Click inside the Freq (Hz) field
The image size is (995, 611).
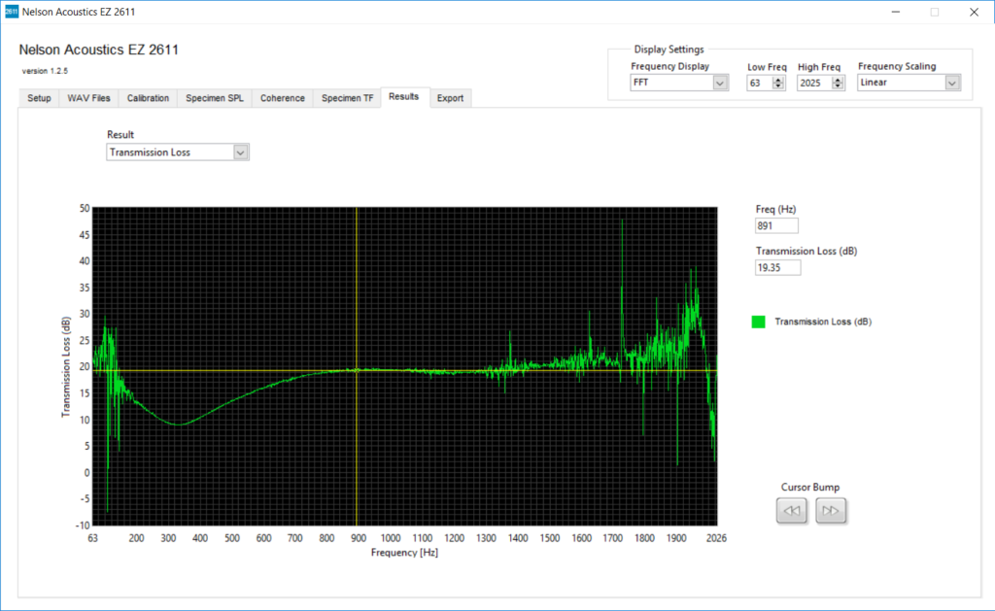pos(775,224)
